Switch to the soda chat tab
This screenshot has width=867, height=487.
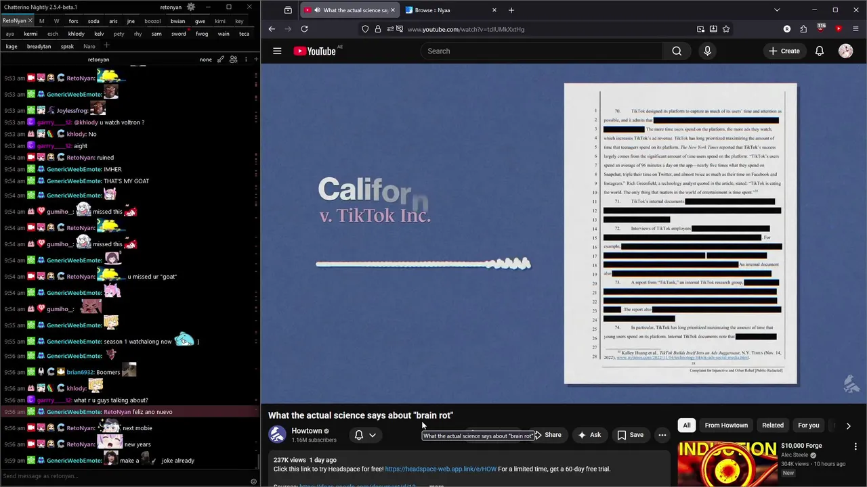[93, 21]
